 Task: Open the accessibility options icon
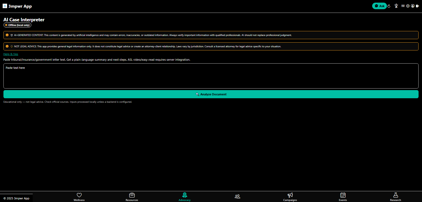396,6
